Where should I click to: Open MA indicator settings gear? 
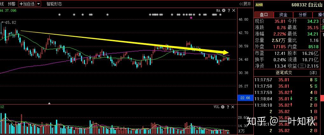pyautogui.click(x=224, y=10)
